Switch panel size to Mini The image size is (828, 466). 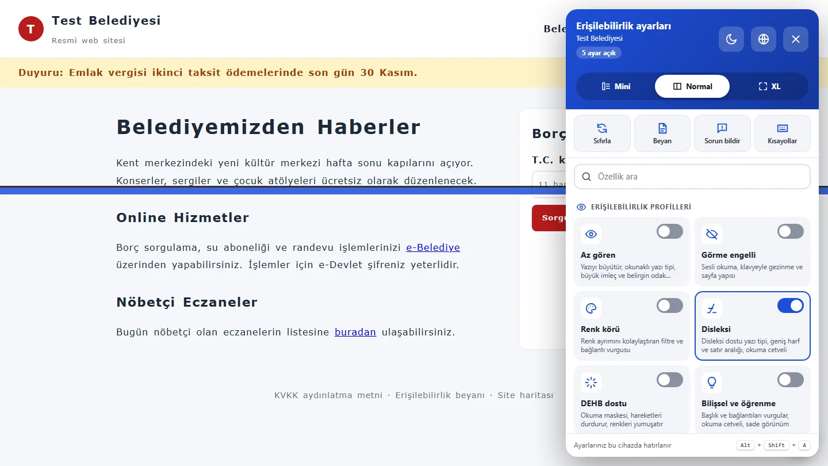[616, 86]
